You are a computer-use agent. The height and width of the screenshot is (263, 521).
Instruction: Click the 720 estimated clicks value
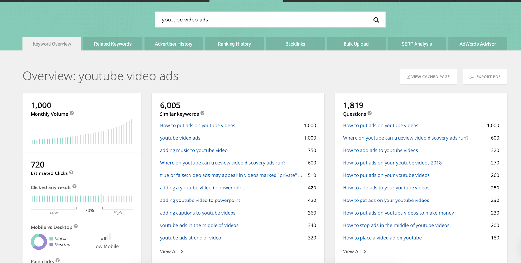pyautogui.click(x=38, y=165)
